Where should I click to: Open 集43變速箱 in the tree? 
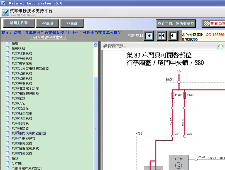[20, 108]
